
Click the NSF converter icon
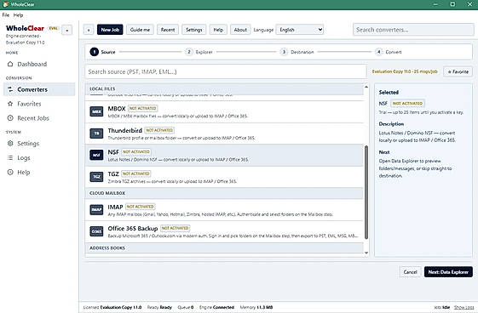[96, 155]
